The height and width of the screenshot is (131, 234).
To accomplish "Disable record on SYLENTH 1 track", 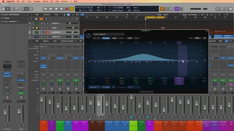I will coord(48,32).
